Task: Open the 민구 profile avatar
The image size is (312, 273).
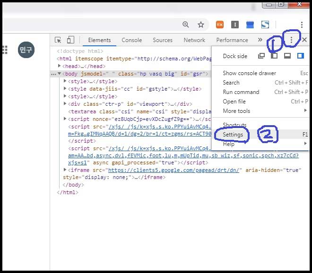Action: (x=26, y=50)
